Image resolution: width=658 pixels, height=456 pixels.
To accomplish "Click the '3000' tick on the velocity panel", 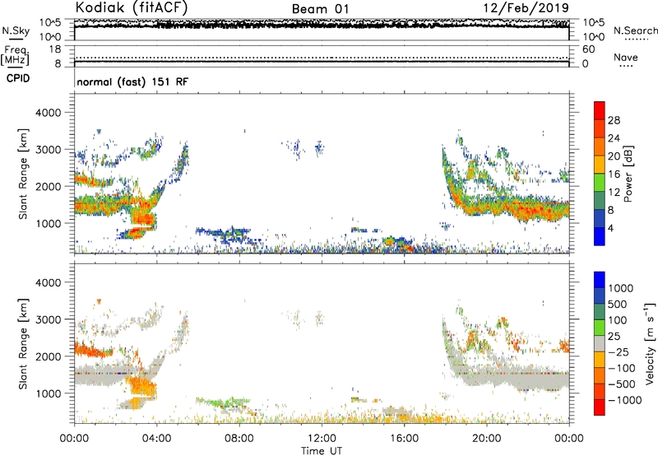I will pyautogui.click(x=48, y=319).
